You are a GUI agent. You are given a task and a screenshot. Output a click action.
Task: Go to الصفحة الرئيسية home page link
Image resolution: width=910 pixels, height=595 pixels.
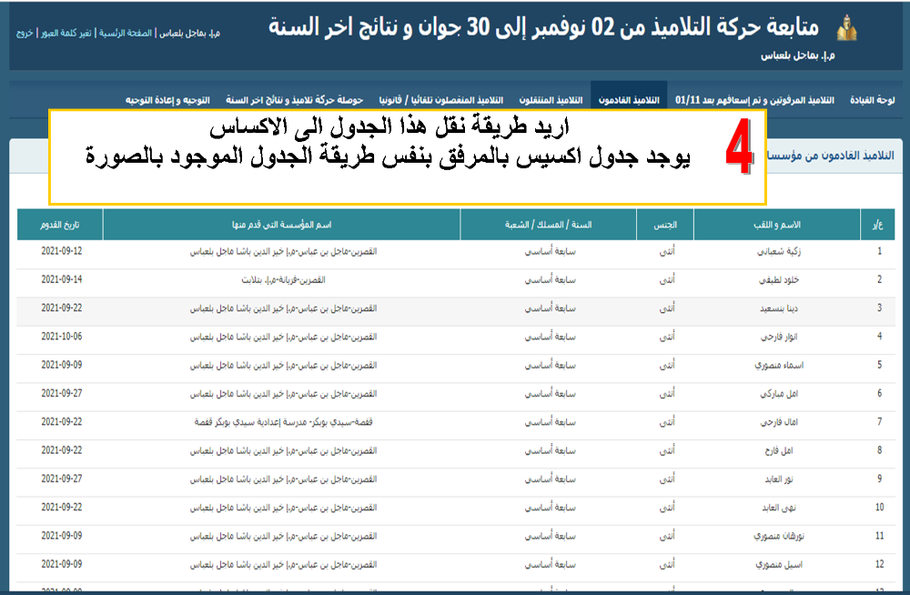(x=125, y=33)
